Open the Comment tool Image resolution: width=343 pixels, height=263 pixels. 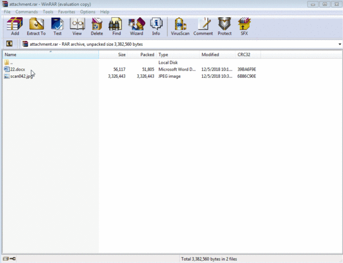(x=203, y=26)
